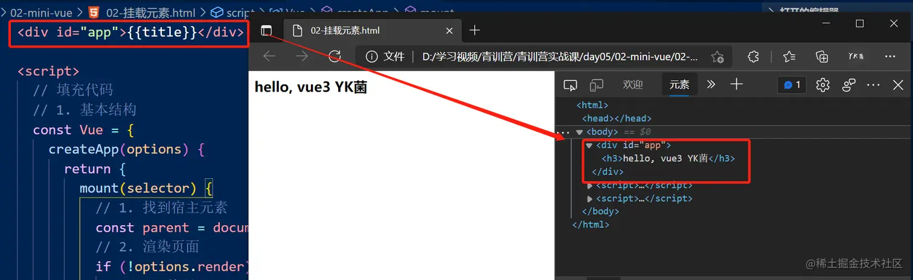Open the Edge tab actions menu icon
This screenshot has width=913, height=280.
click(x=266, y=31)
